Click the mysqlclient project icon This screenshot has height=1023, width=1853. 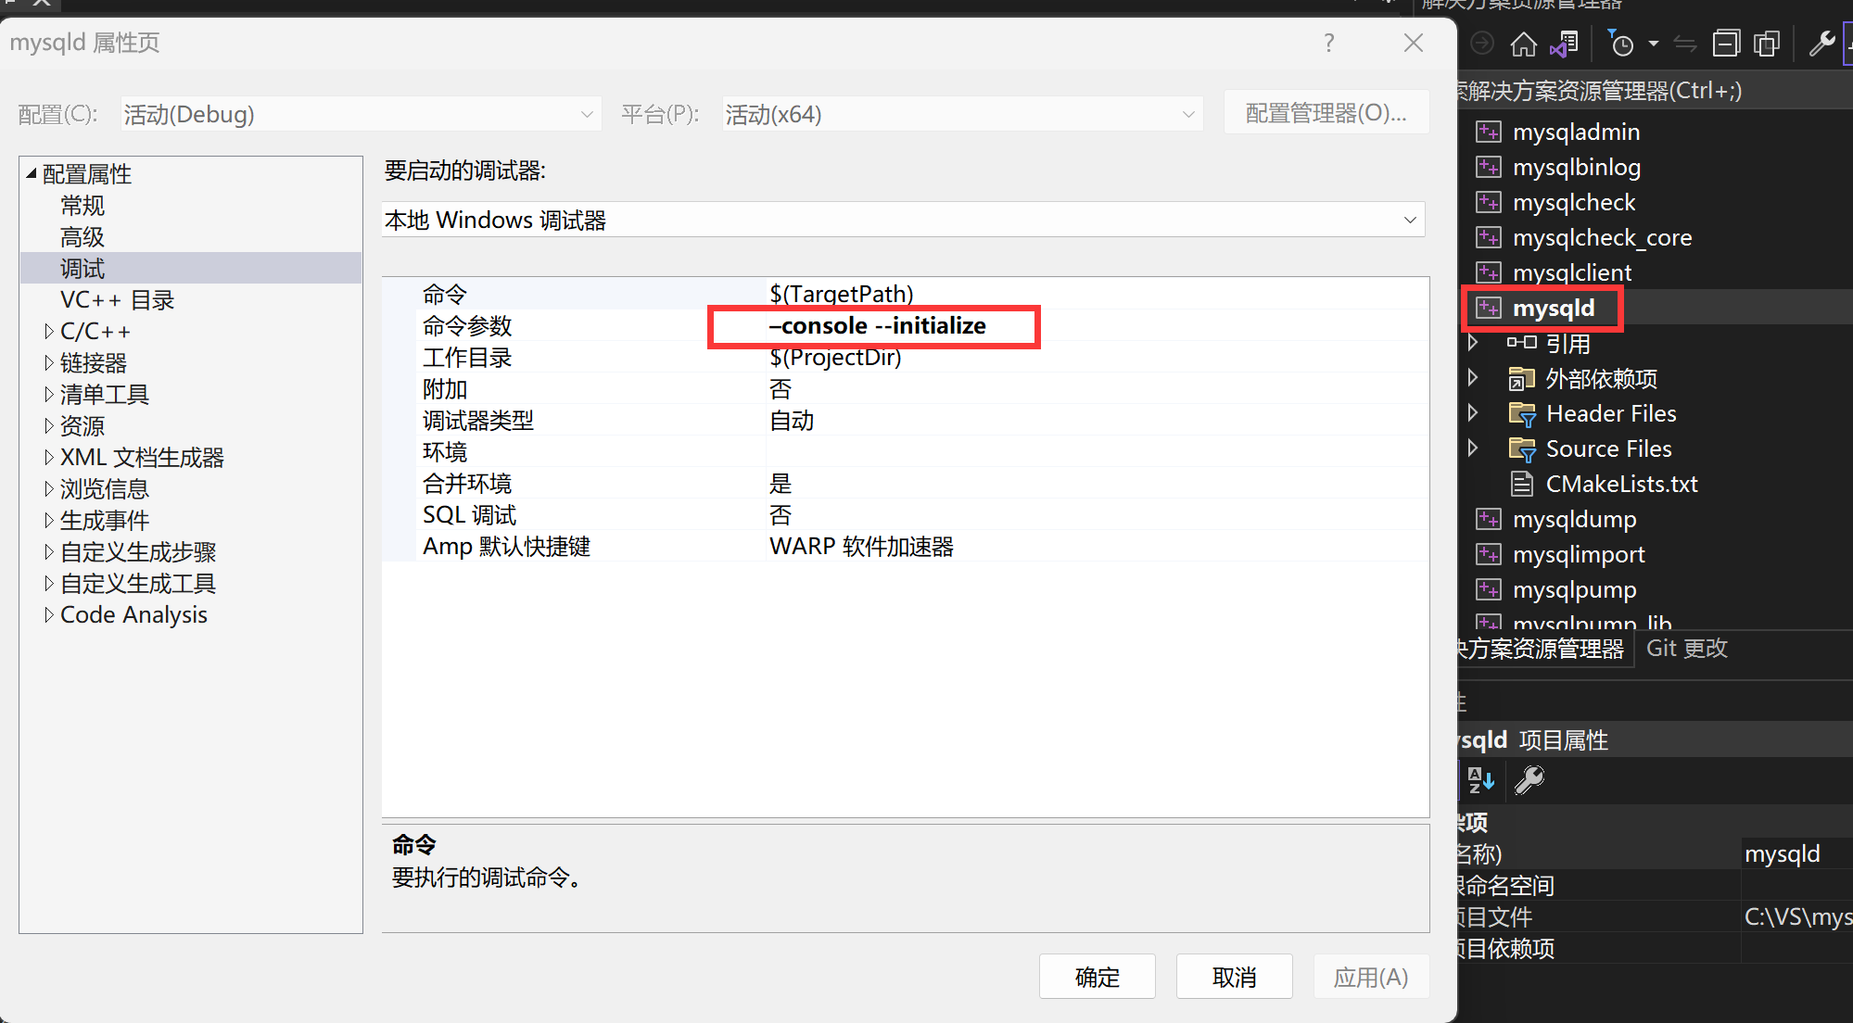(1492, 271)
